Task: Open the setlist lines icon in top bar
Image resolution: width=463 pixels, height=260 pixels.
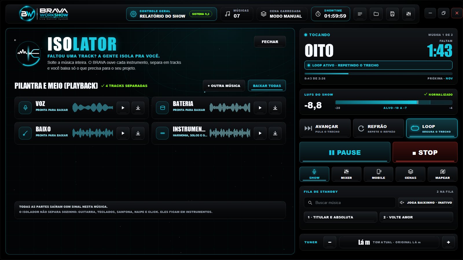Action: [x=360, y=14]
